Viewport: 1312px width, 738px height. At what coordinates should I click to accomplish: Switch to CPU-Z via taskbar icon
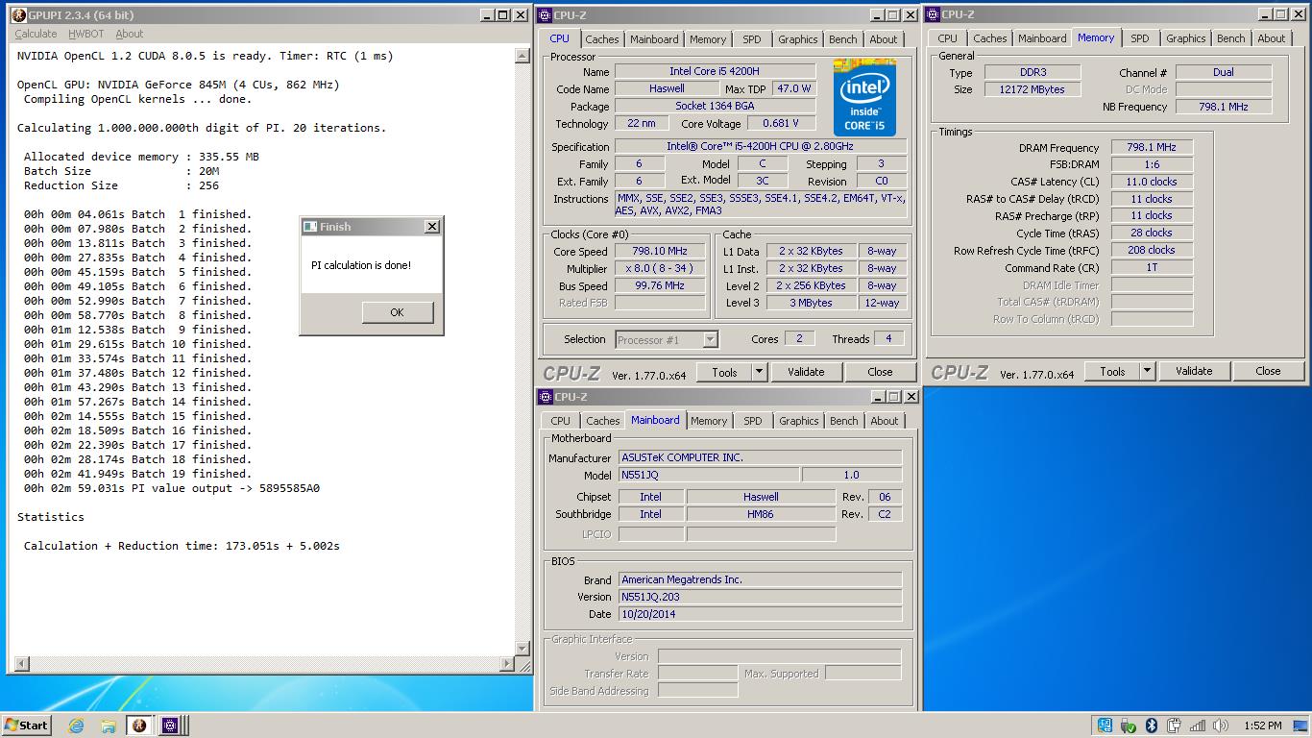[170, 726]
